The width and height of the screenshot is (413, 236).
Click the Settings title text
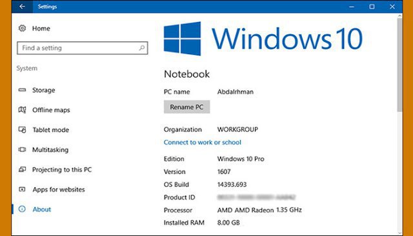(x=47, y=6)
